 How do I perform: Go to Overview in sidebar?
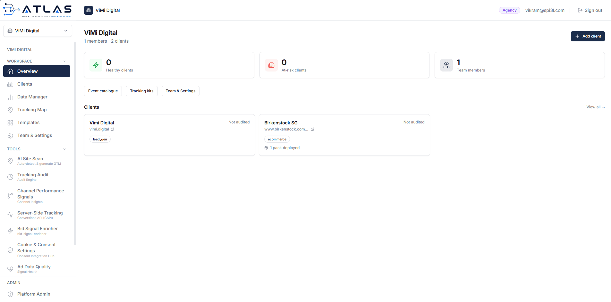point(37,71)
